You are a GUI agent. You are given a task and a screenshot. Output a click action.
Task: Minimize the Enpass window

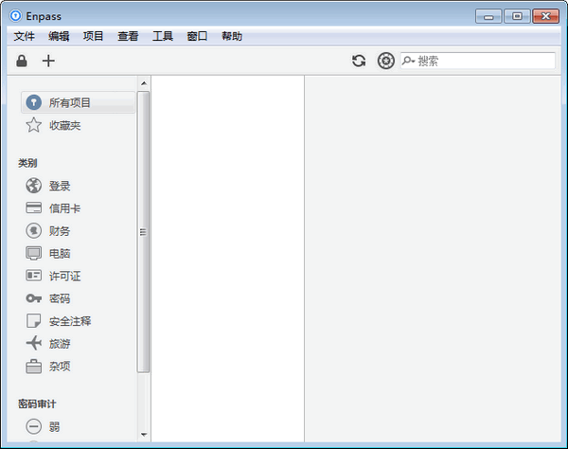pos(488,17)
